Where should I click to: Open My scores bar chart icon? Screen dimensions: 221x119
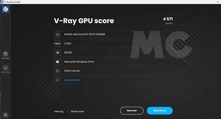(5, 68)
